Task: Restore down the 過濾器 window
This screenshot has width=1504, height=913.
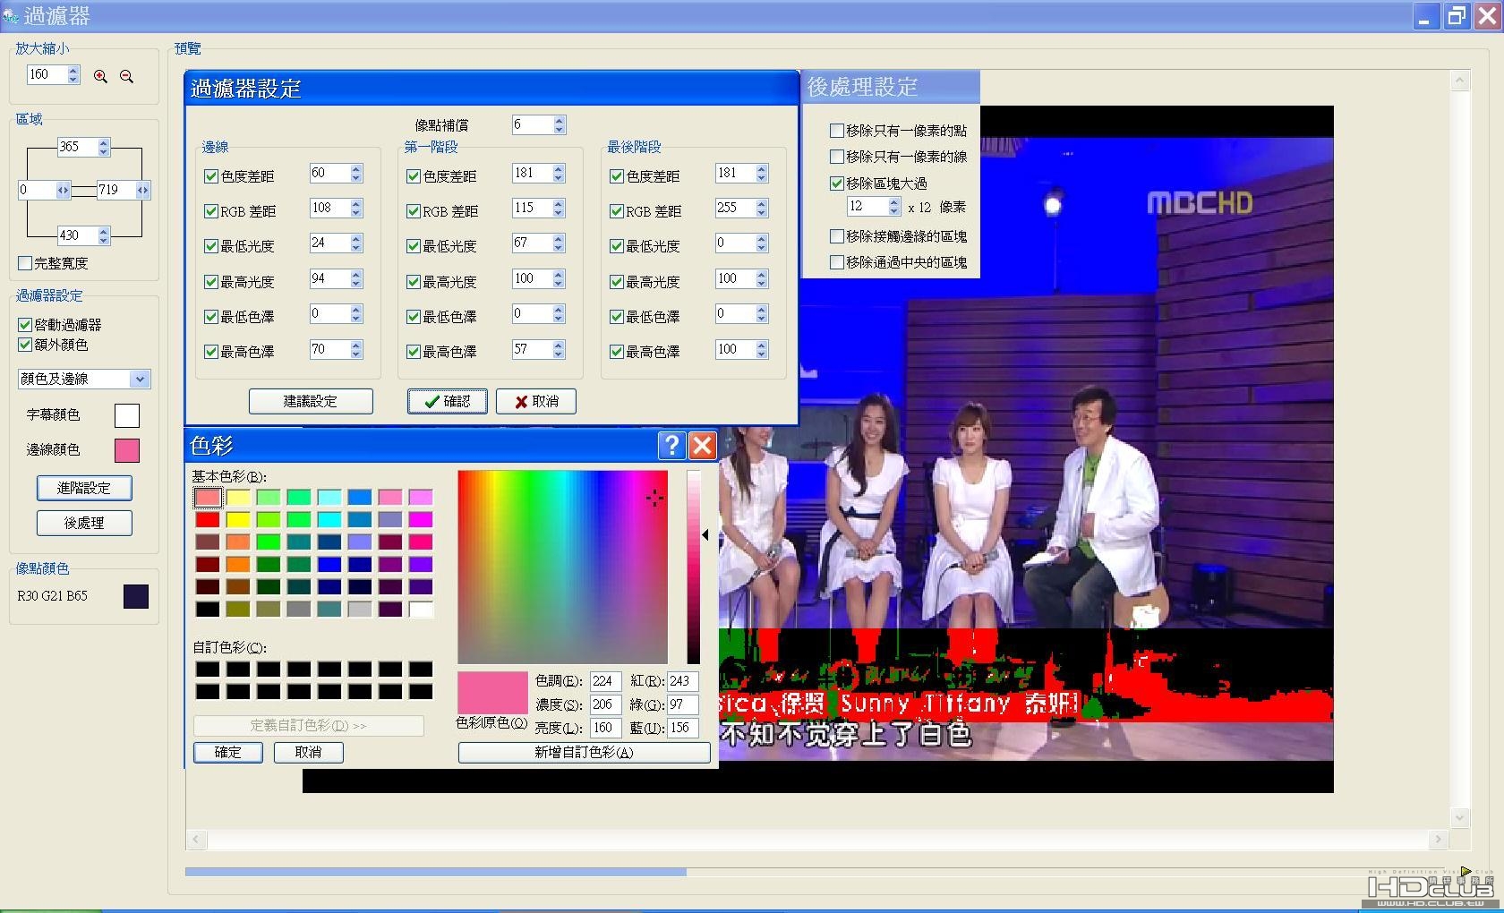Action: 1457,16
